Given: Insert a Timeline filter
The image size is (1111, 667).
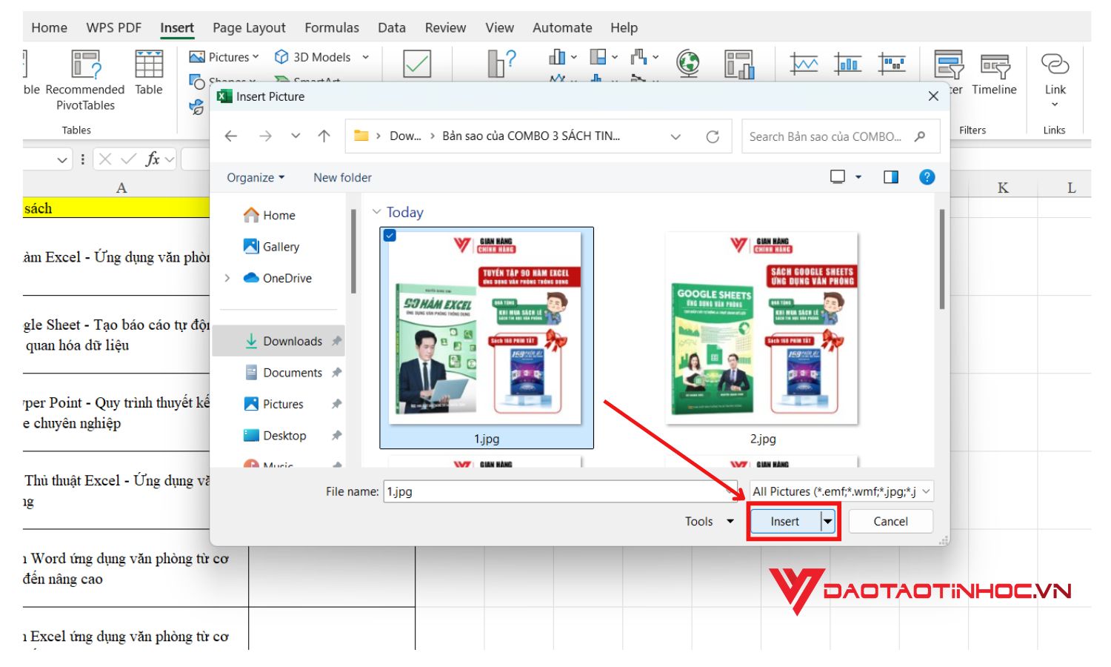Looking at the screenshot, I should tap(995, 72).
